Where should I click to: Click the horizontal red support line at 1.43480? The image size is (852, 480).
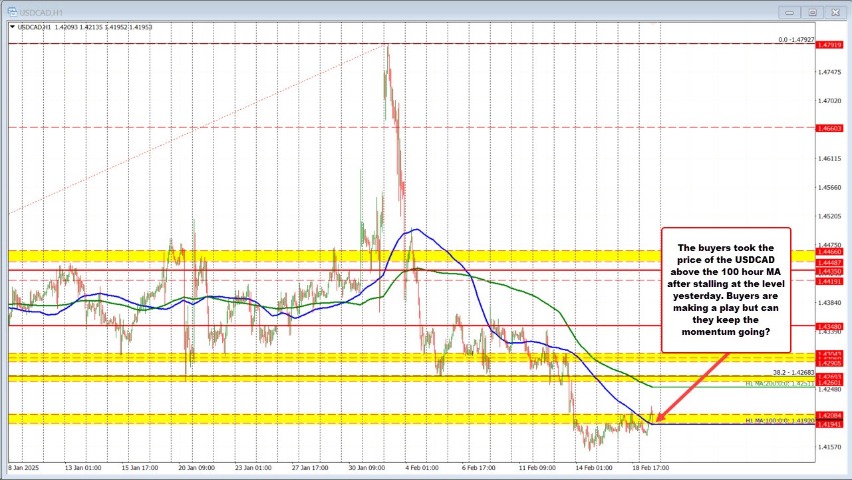coord(200,326)
